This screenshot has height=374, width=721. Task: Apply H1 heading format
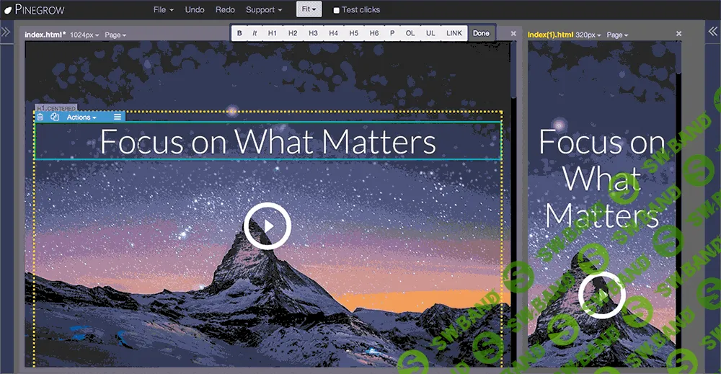[x=273, y=33]
